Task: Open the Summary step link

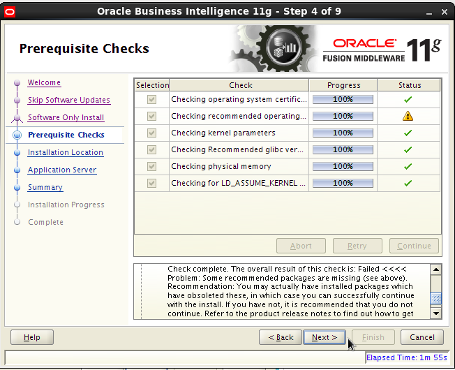Action: pyautogui.click(x=45, y=188)
